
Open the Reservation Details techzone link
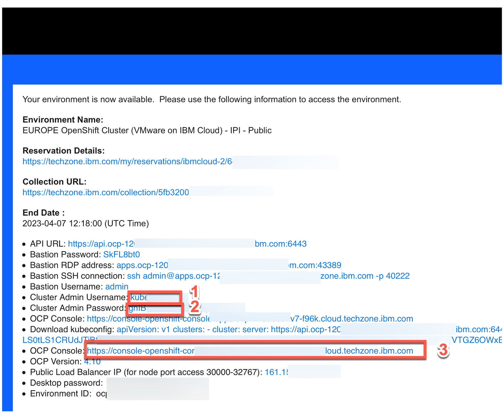click(x=128, y=162)
